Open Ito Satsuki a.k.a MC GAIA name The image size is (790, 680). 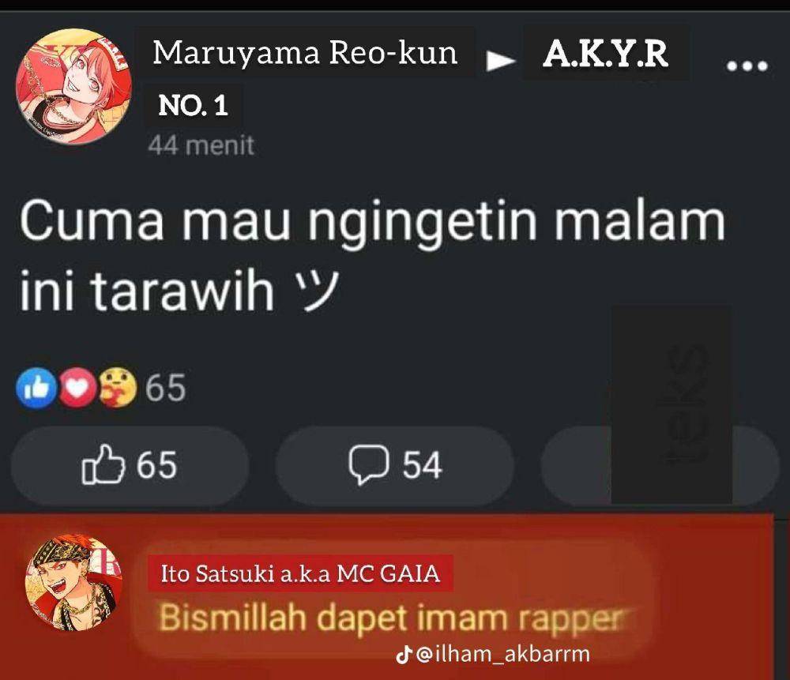click(300, 573)
